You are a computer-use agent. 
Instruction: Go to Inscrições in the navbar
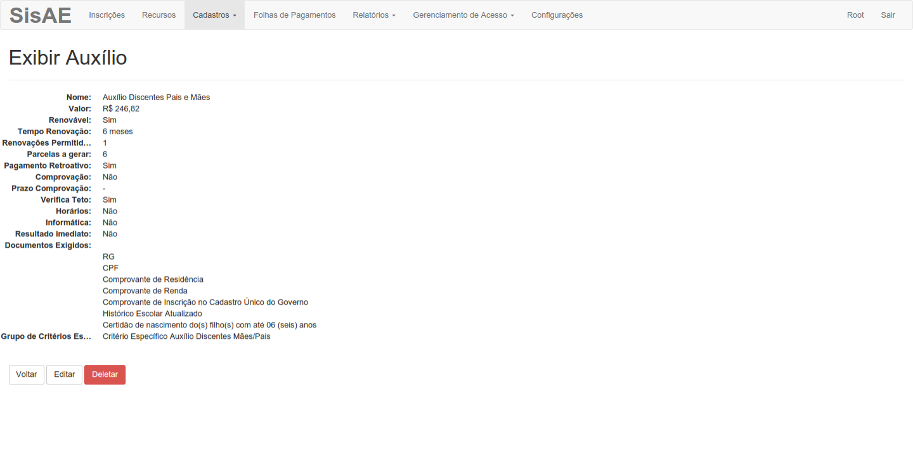pyautogui.click(x=107, y=15)
